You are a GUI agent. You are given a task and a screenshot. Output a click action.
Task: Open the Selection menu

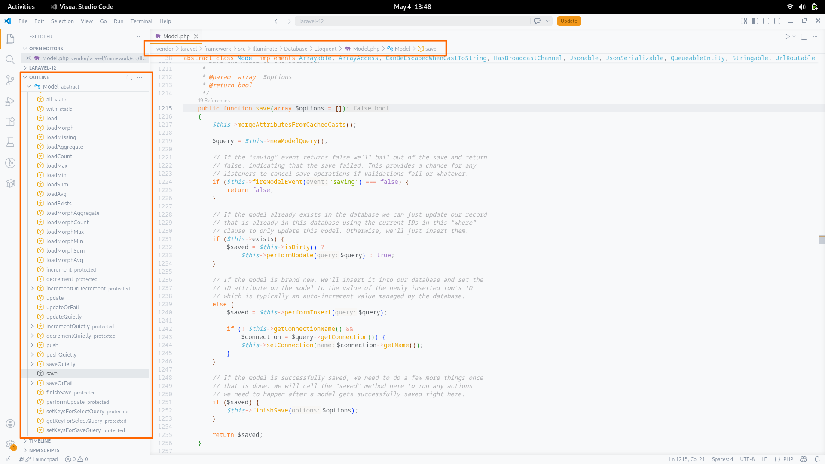click(62, 21)
